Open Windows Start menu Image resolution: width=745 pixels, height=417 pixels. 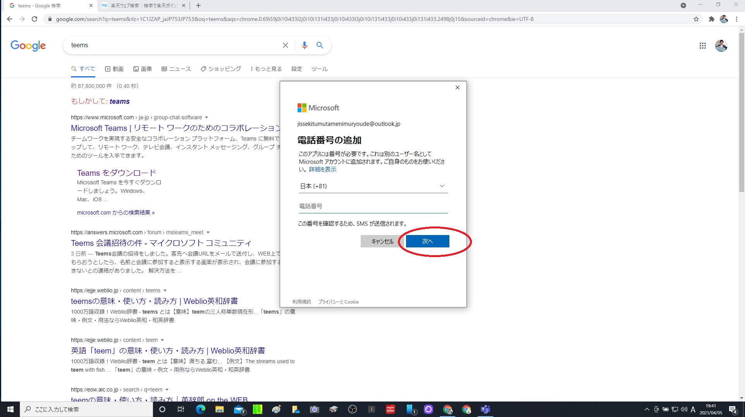coord(10,409)
